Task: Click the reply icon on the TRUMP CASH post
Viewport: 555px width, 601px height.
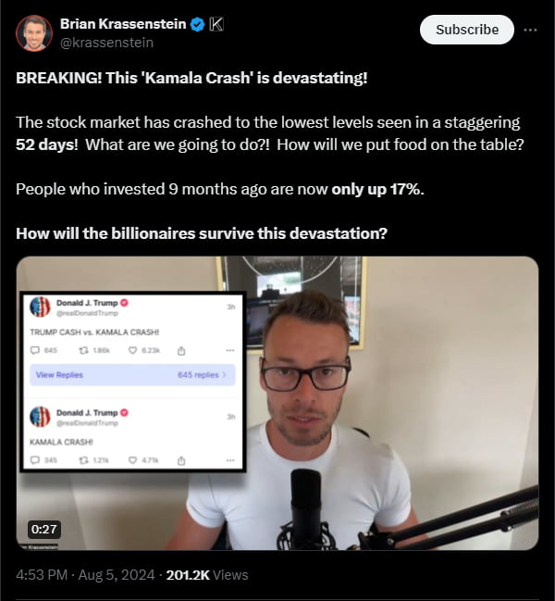Action: (35, 350)
